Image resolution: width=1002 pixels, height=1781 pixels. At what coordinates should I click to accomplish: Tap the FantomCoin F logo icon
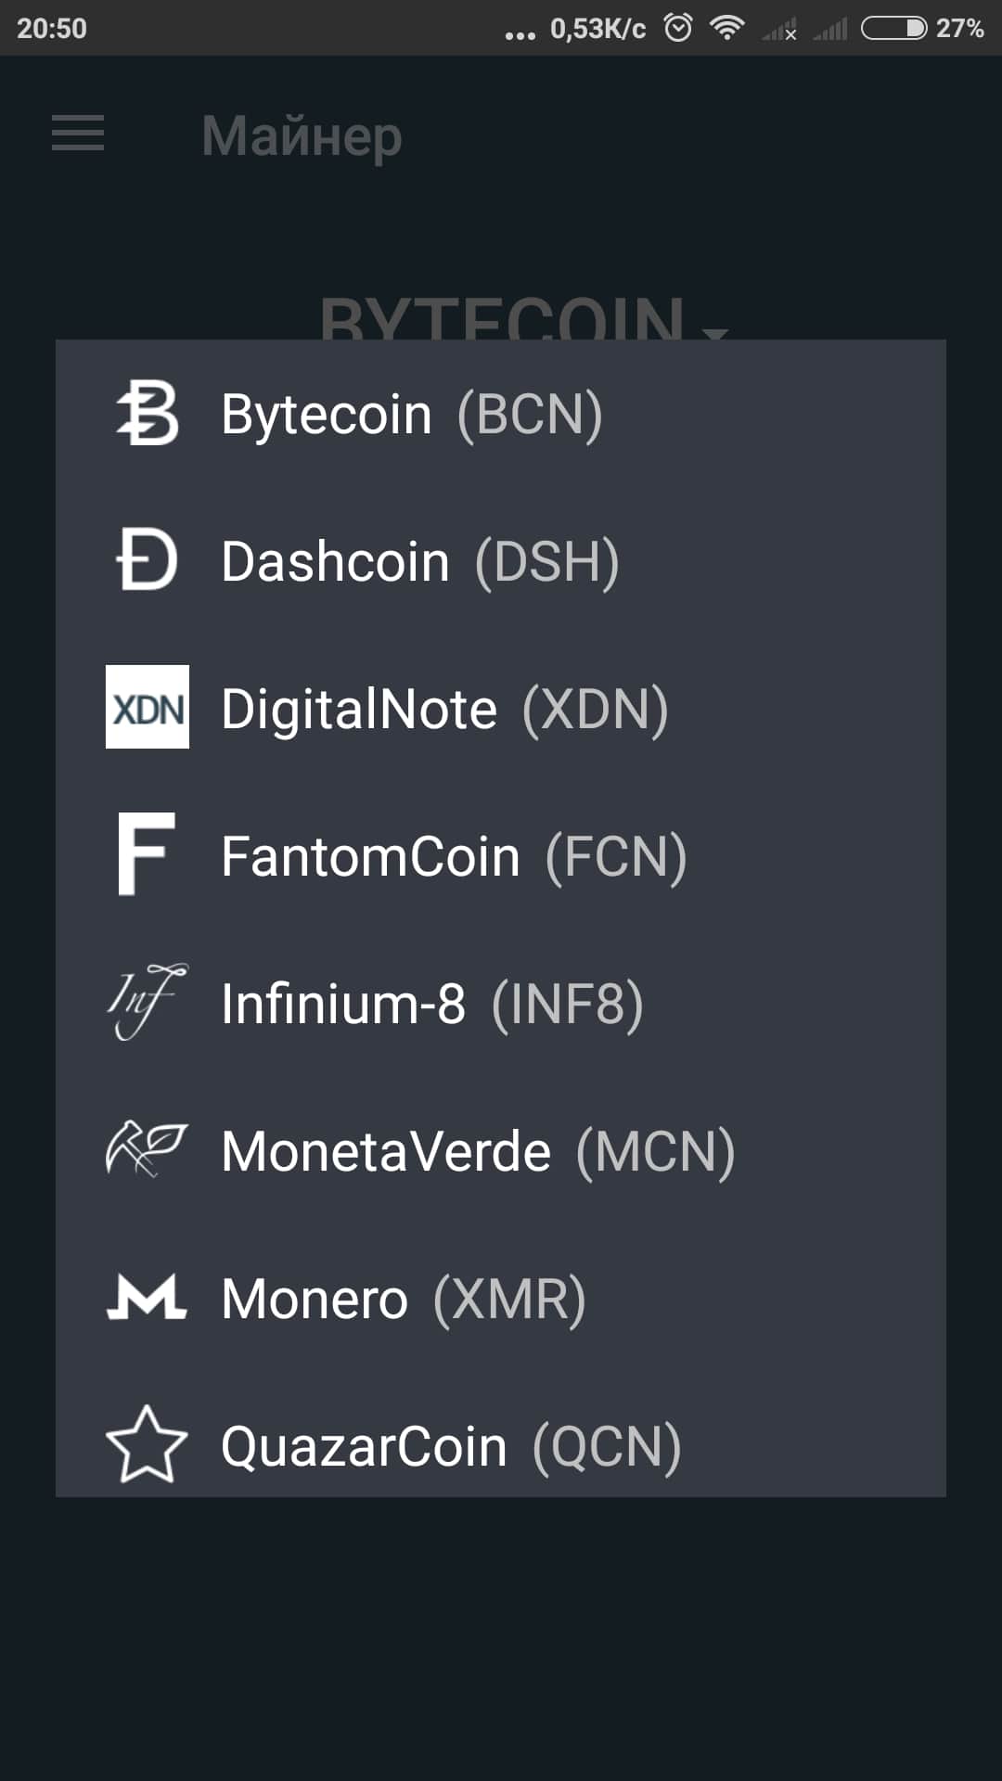pos(147,853)
